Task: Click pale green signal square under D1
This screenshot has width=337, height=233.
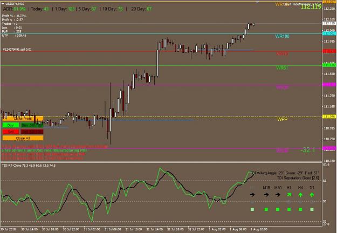Action: [312, 209]
